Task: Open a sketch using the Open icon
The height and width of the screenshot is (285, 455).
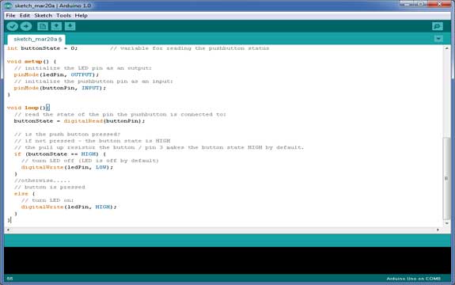Action: tap(56, 26)
